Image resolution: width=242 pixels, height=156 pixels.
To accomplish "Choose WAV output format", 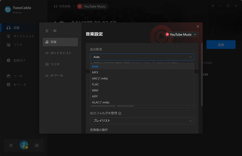I will 142,90.
